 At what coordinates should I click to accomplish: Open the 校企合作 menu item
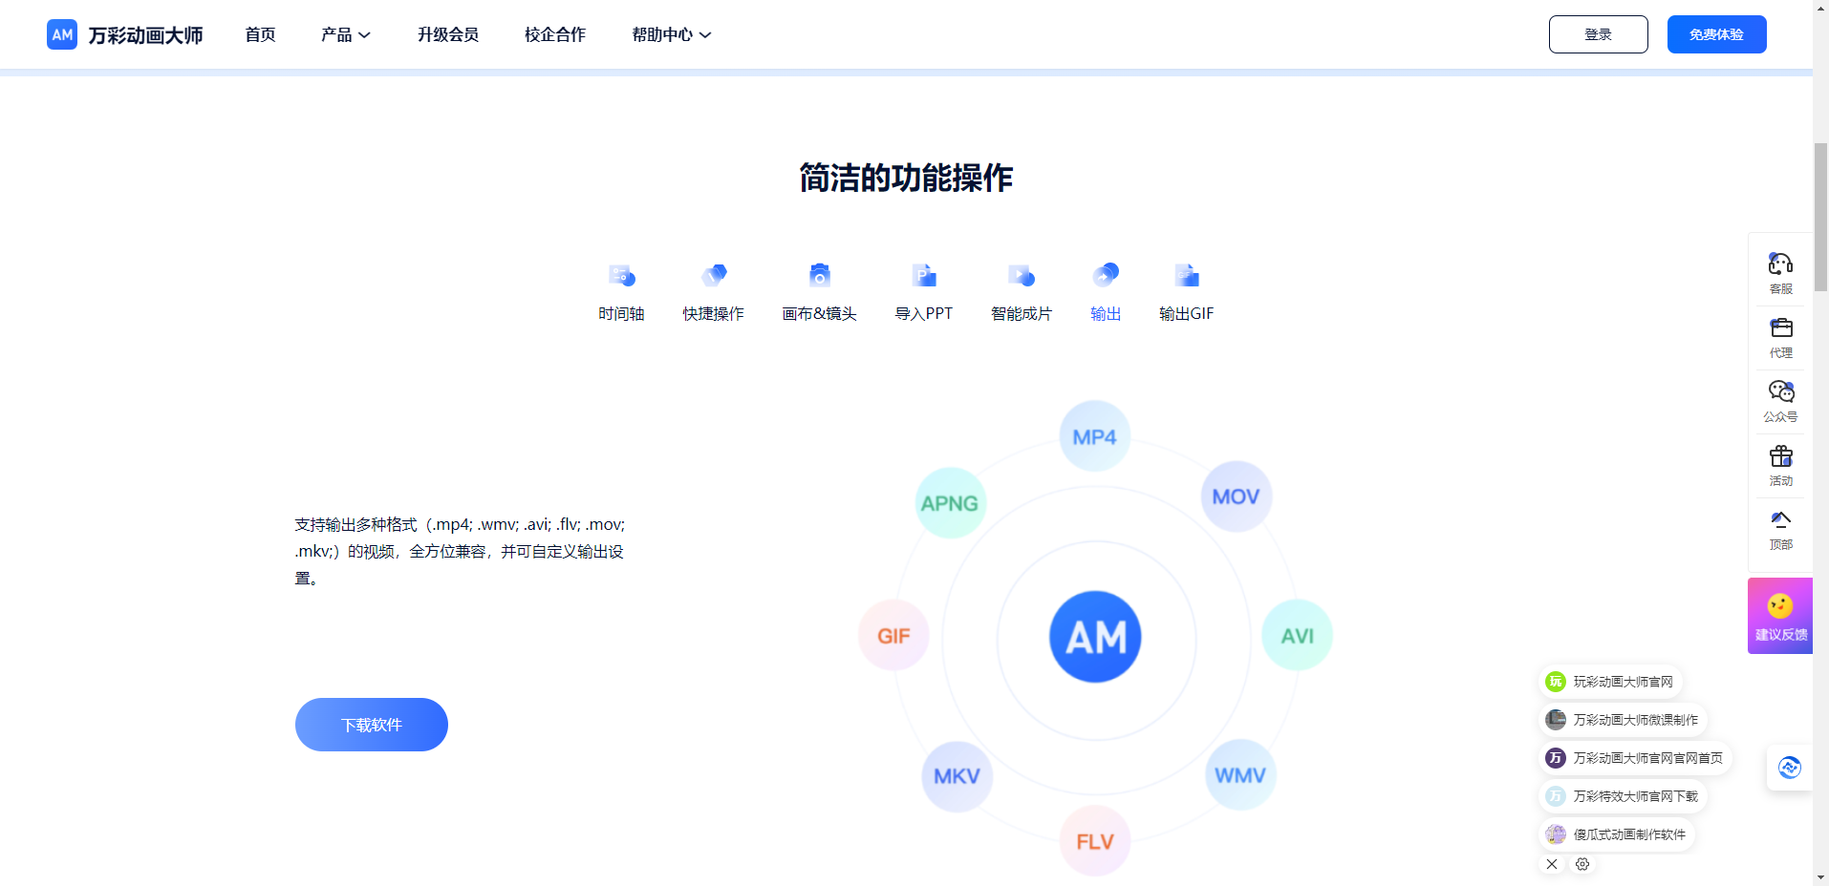click(553, 34)
